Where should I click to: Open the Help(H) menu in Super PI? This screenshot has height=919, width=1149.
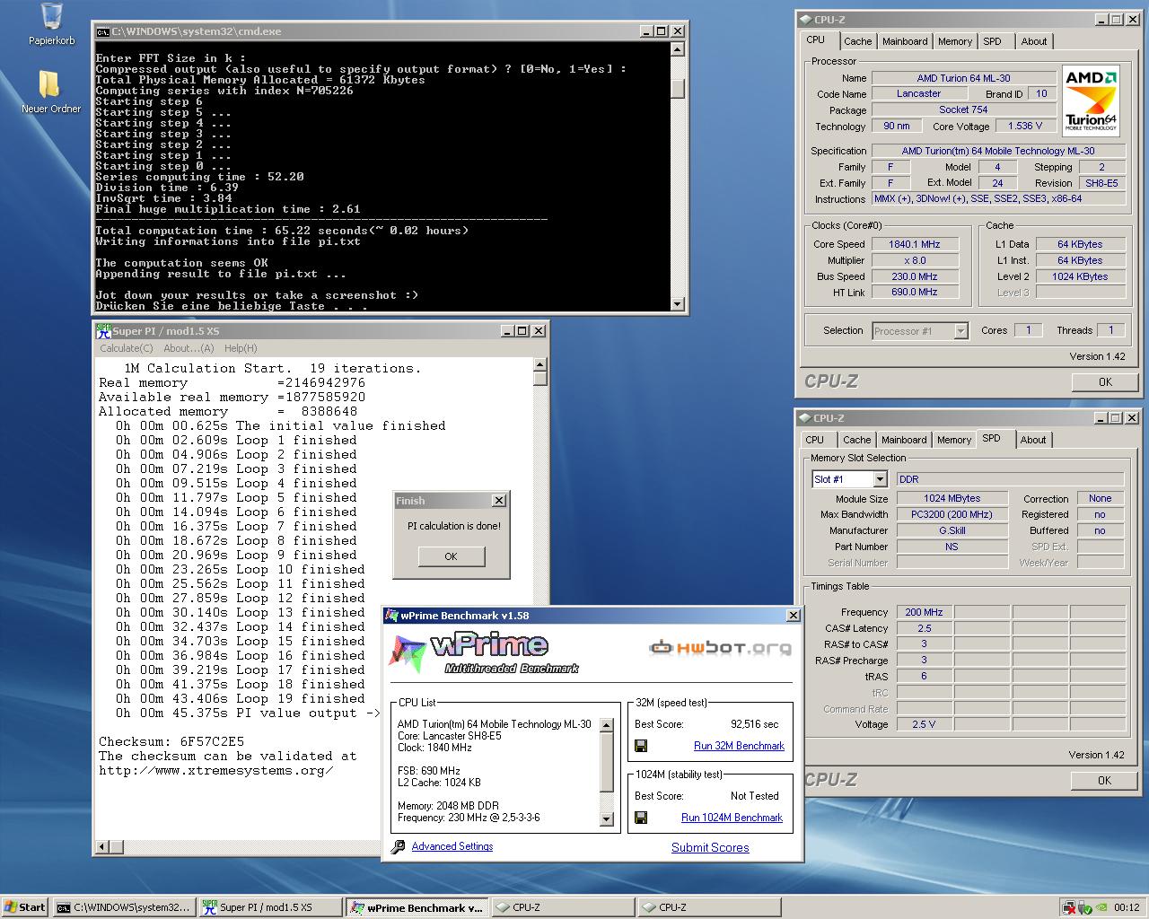[241, 348]
